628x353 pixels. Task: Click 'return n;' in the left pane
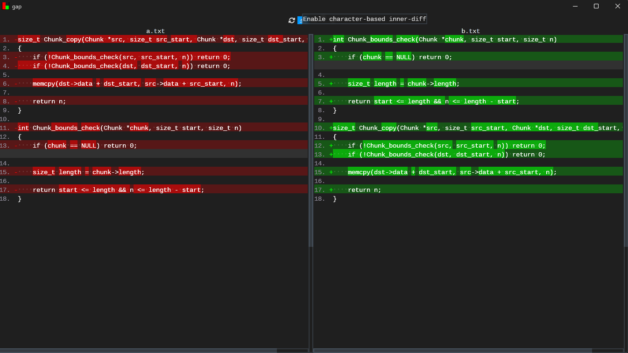49,102
